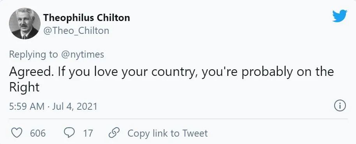Click the "Replying to" label
The image size is (356, 144).
coord(33,54)
